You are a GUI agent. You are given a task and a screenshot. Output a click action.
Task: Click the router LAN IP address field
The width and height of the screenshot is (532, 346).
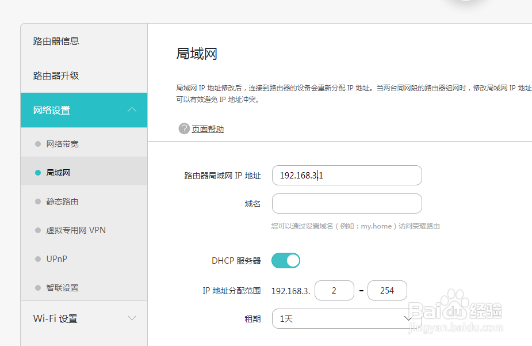(x=346, y=175)
